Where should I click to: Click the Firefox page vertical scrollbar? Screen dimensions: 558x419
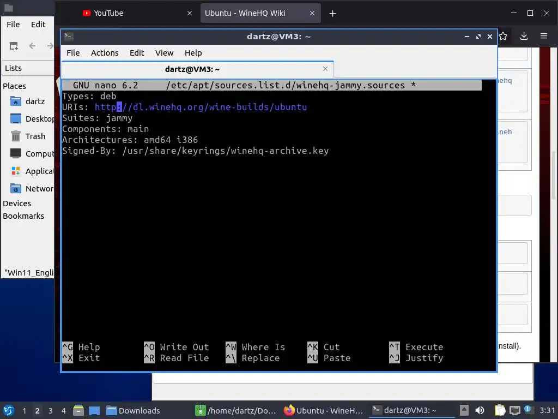coord(554,175)
